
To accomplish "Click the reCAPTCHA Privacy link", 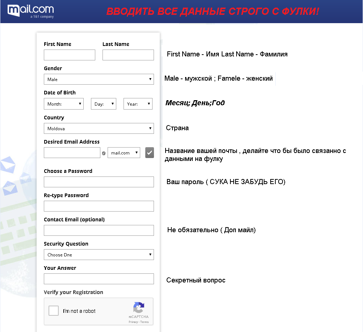I will 133,322.
